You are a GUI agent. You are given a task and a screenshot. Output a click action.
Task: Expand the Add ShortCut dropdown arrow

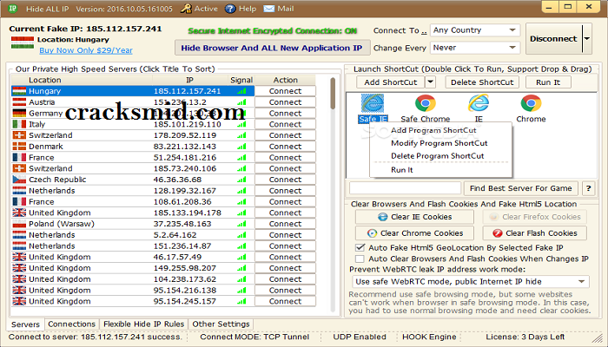(x=431, y=82)
